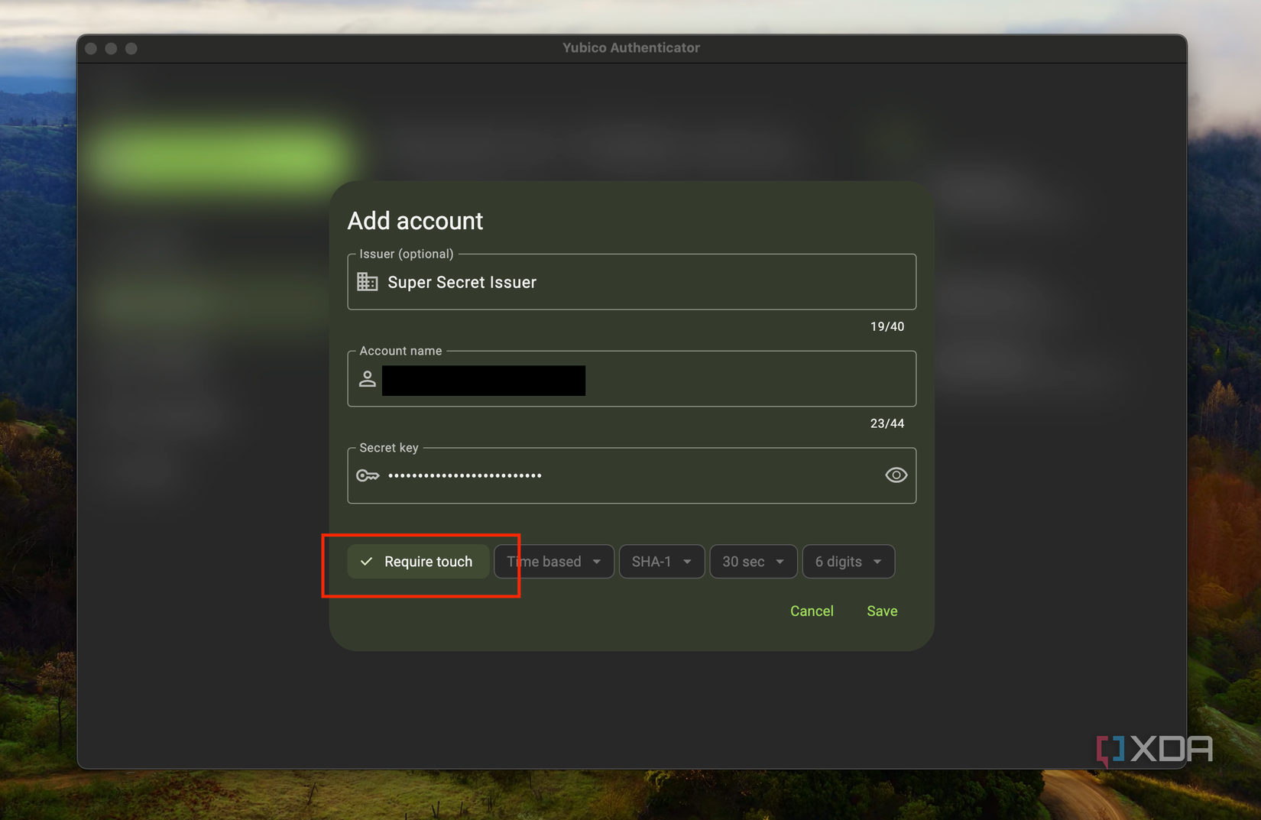
Task: Click the XDA logo watermark
Action: click(1154, 749)
